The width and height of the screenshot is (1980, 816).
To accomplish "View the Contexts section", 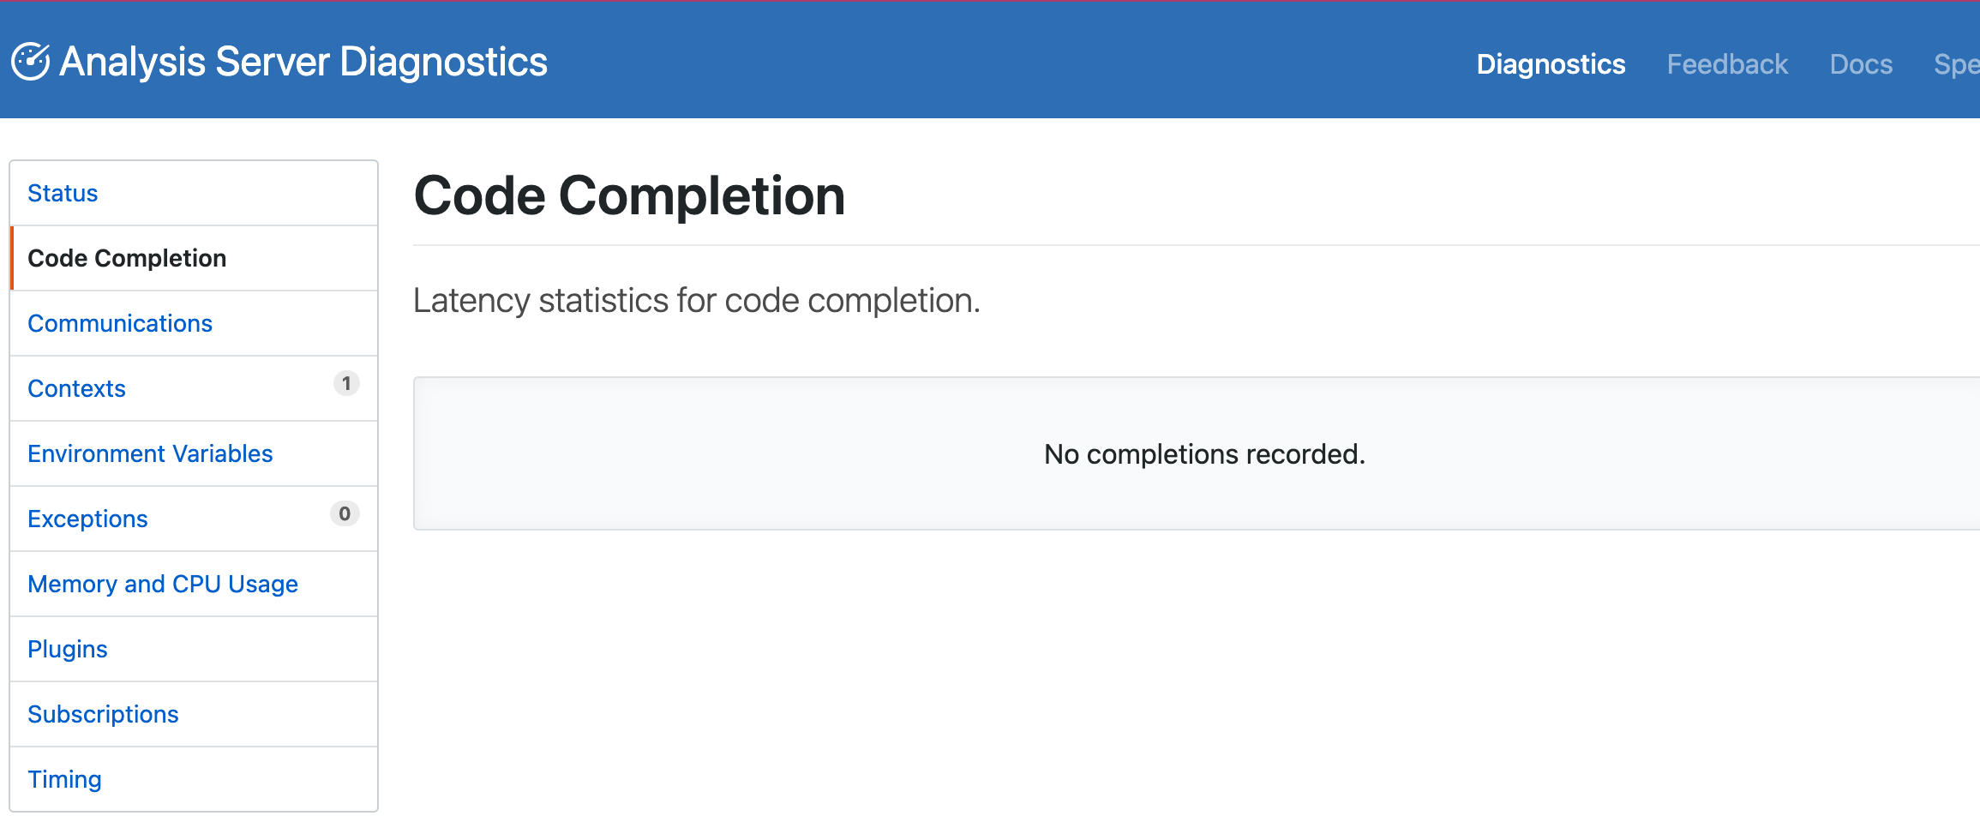I will pos(76,388).
